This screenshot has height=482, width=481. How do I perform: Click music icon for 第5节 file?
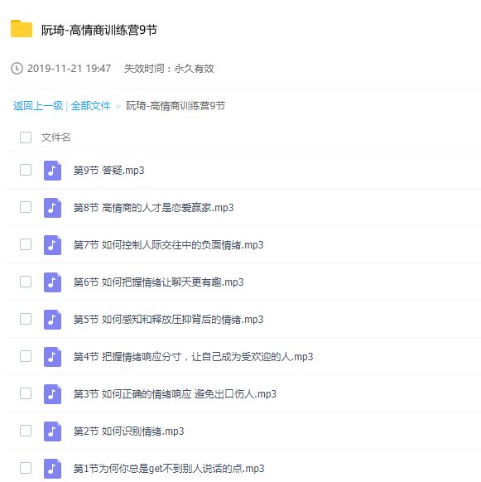[52, 320]
